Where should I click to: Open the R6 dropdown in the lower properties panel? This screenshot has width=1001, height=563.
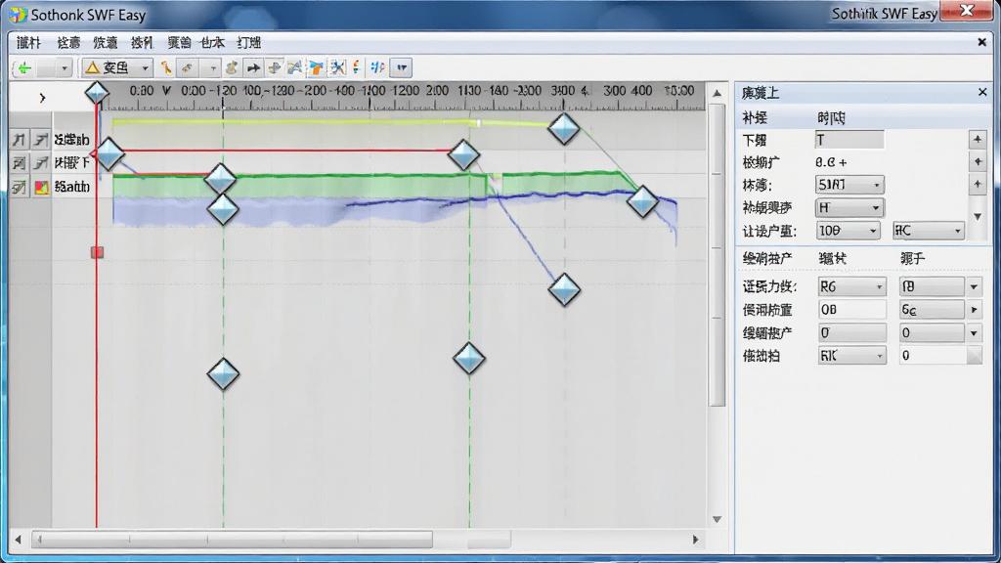[851, 286]
